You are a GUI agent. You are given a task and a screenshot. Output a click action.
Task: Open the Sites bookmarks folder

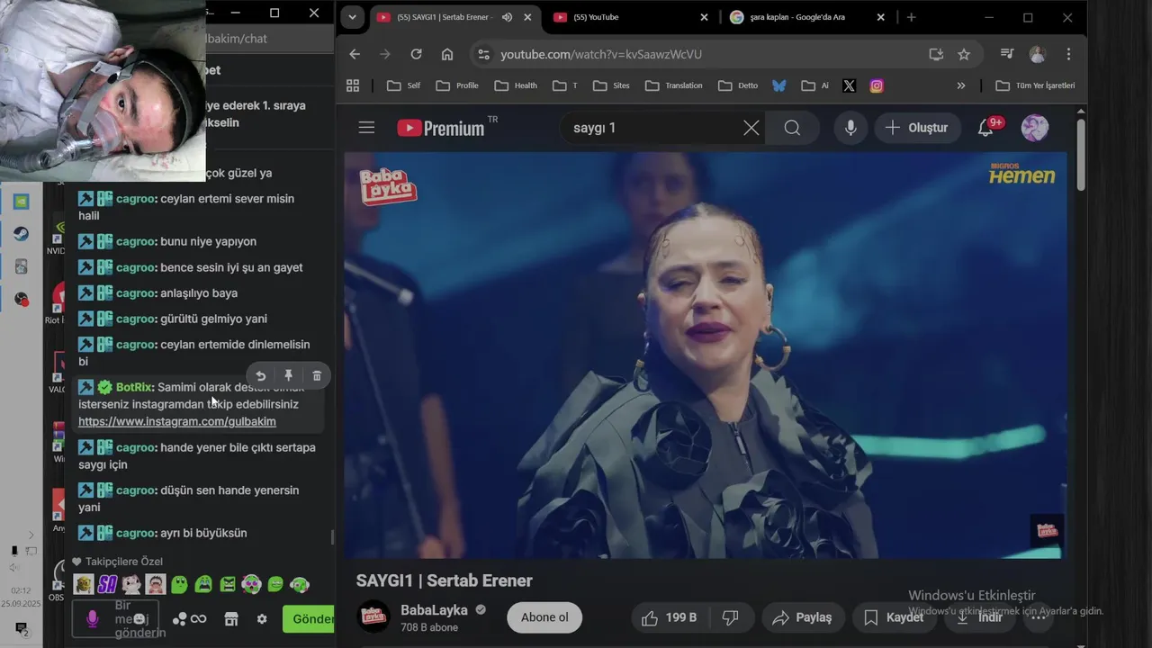(x=611, y=85)
